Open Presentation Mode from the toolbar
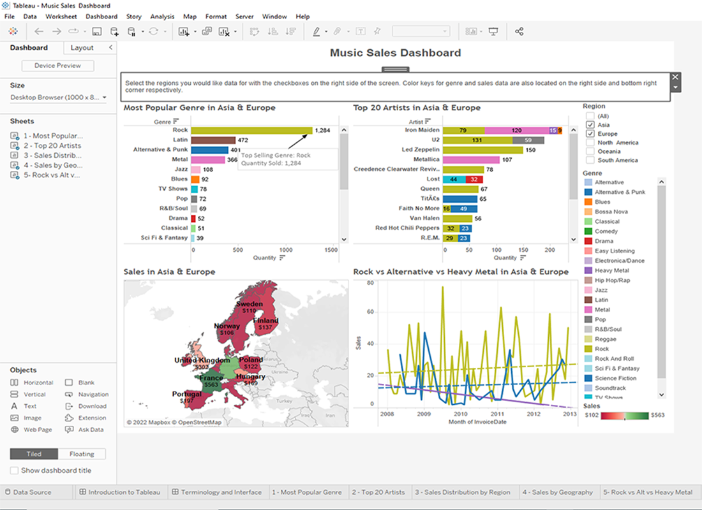Image resolution: width=702 pixels, height=510 pixels. point(493,31)
